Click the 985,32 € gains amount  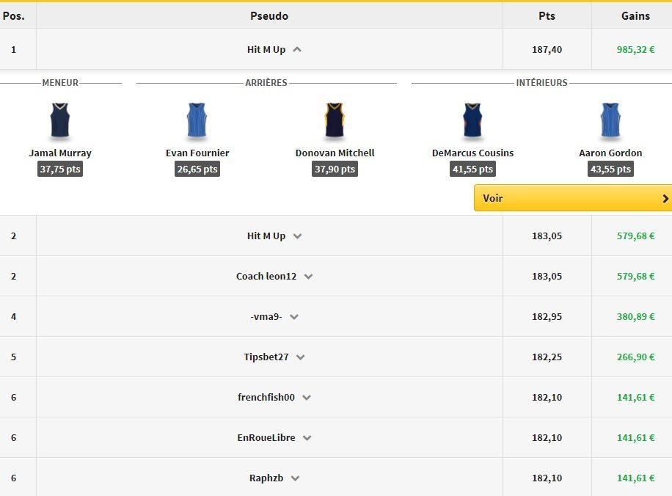pos(635,50)
